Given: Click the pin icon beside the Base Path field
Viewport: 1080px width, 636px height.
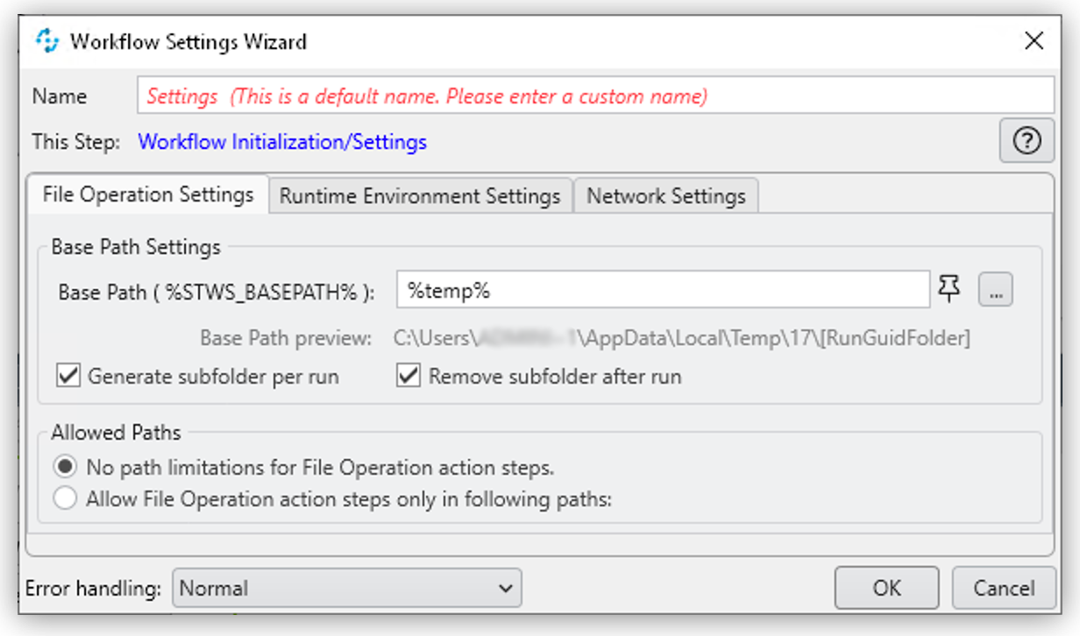Looking at the screenshot, I should click(949, 289).
